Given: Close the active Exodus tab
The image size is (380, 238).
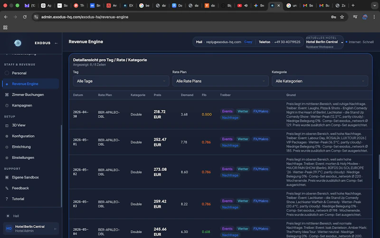Looking at the screenshot, I should click(x=278, y=5).
